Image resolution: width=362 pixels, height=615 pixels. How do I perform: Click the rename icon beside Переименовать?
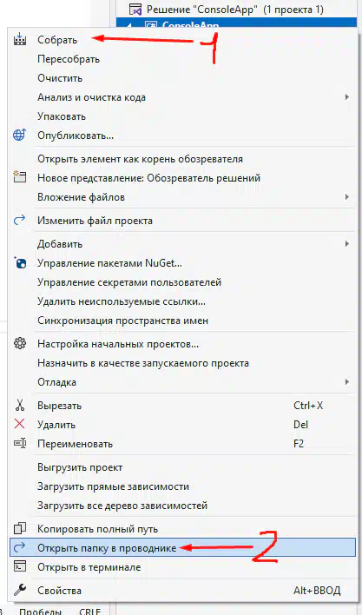(19, 444)
